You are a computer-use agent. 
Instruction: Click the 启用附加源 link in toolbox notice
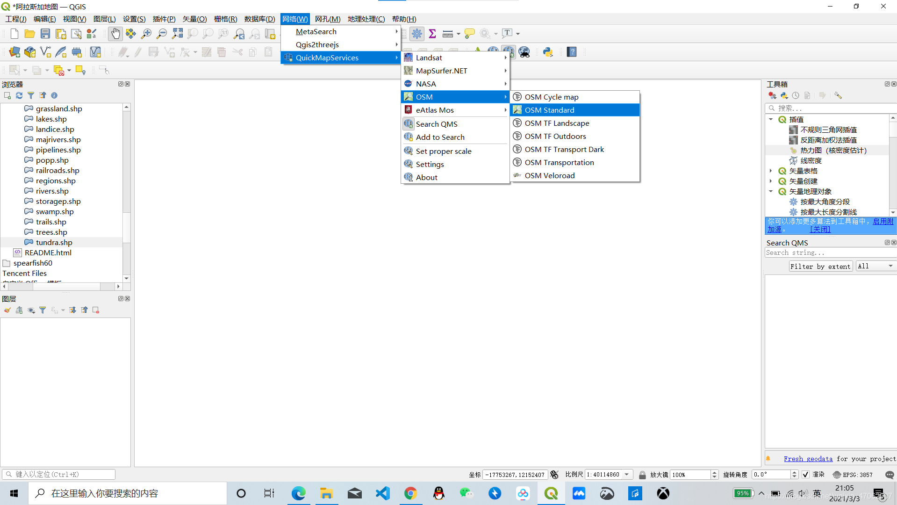883,221
